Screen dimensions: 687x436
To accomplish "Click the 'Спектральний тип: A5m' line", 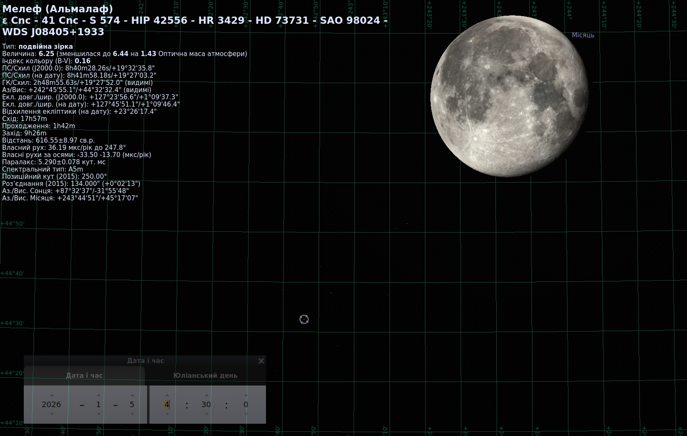I will coord(42,169).
